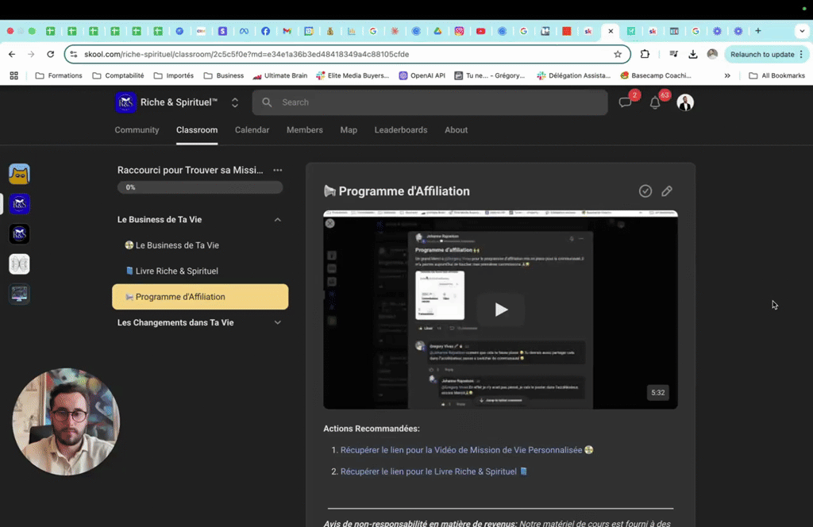813x527 pixels.
Task: Switch to Calendar tab
Action: [x=252, y=130]
